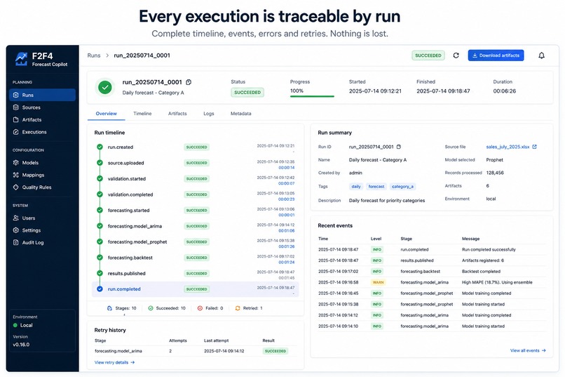Click forecasting.model_arima timeline row label
565x377 pixels.
point(135,226)
